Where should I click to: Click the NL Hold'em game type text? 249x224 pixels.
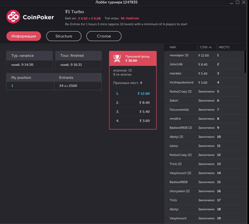[x=130, y=18]
